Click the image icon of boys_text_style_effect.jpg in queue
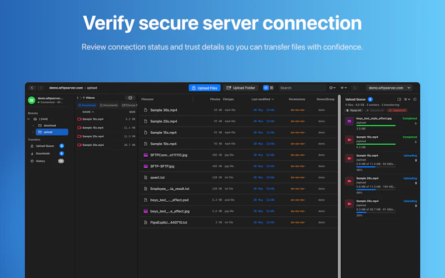The width and height of the screenshot is (445, 278). (349, 121)
